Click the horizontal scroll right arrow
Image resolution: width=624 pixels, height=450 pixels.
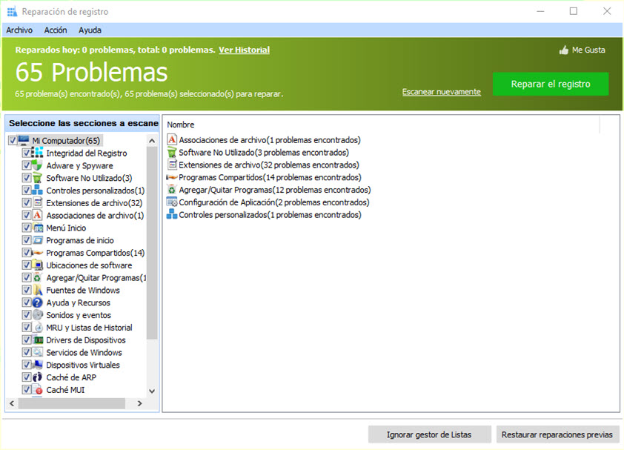click(139, 403)
